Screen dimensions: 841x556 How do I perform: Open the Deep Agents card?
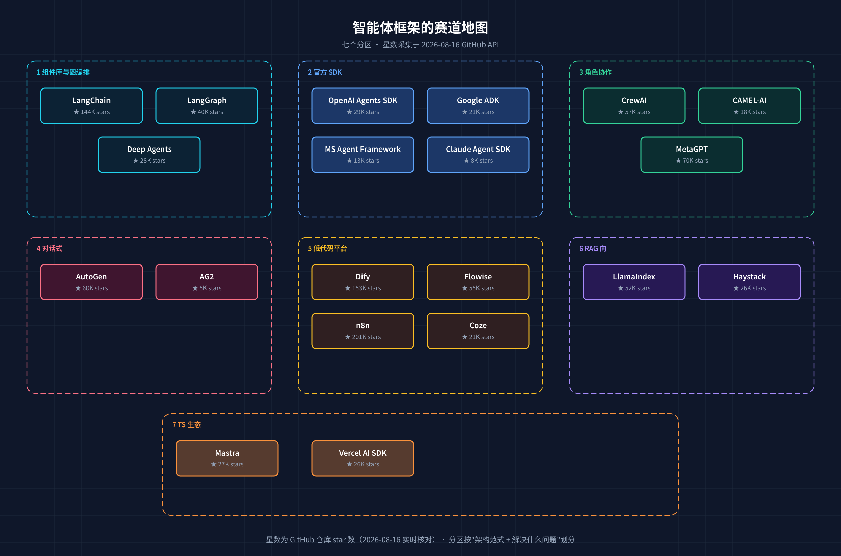click(x=149, y=155)
